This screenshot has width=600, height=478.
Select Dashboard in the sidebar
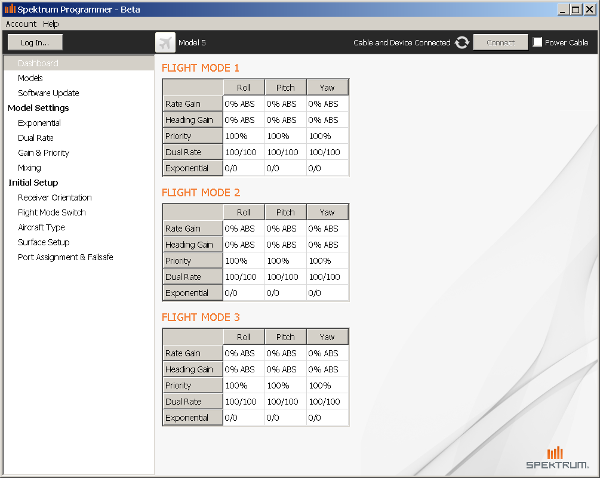pyautogui.click(x=38, y=63)
